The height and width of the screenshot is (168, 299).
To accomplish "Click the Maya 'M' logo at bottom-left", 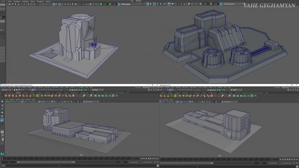I will (x=2, y=154).
